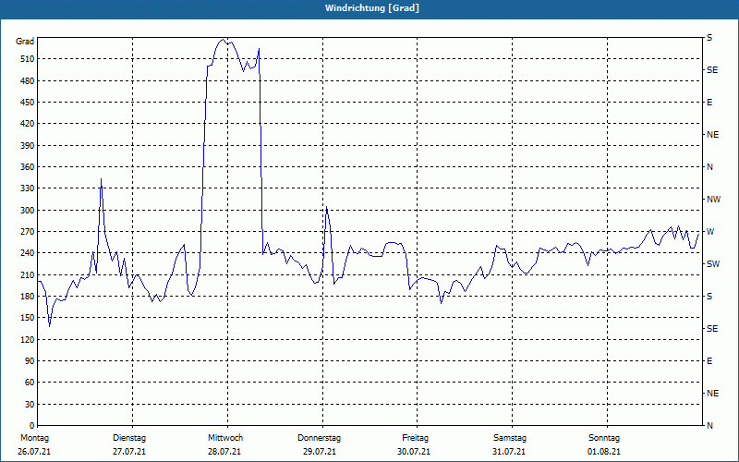Click the y-axis origin value 0
The height and width of the screenshot is (462, 739).
(x=32, y=425)
